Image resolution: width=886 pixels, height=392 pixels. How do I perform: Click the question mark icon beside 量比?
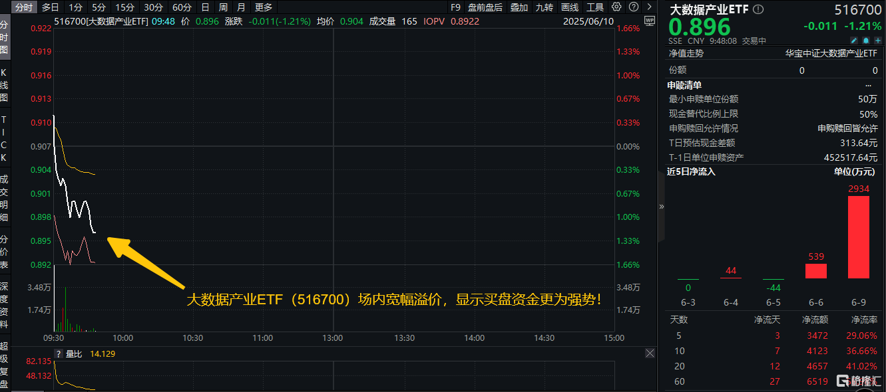(59, 354)
